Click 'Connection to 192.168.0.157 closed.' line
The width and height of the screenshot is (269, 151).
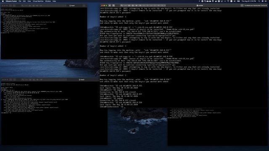[x=118, y=101]
